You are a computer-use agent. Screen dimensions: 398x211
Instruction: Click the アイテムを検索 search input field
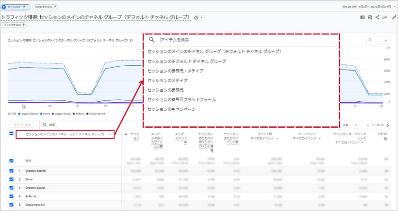coord(237,40)
